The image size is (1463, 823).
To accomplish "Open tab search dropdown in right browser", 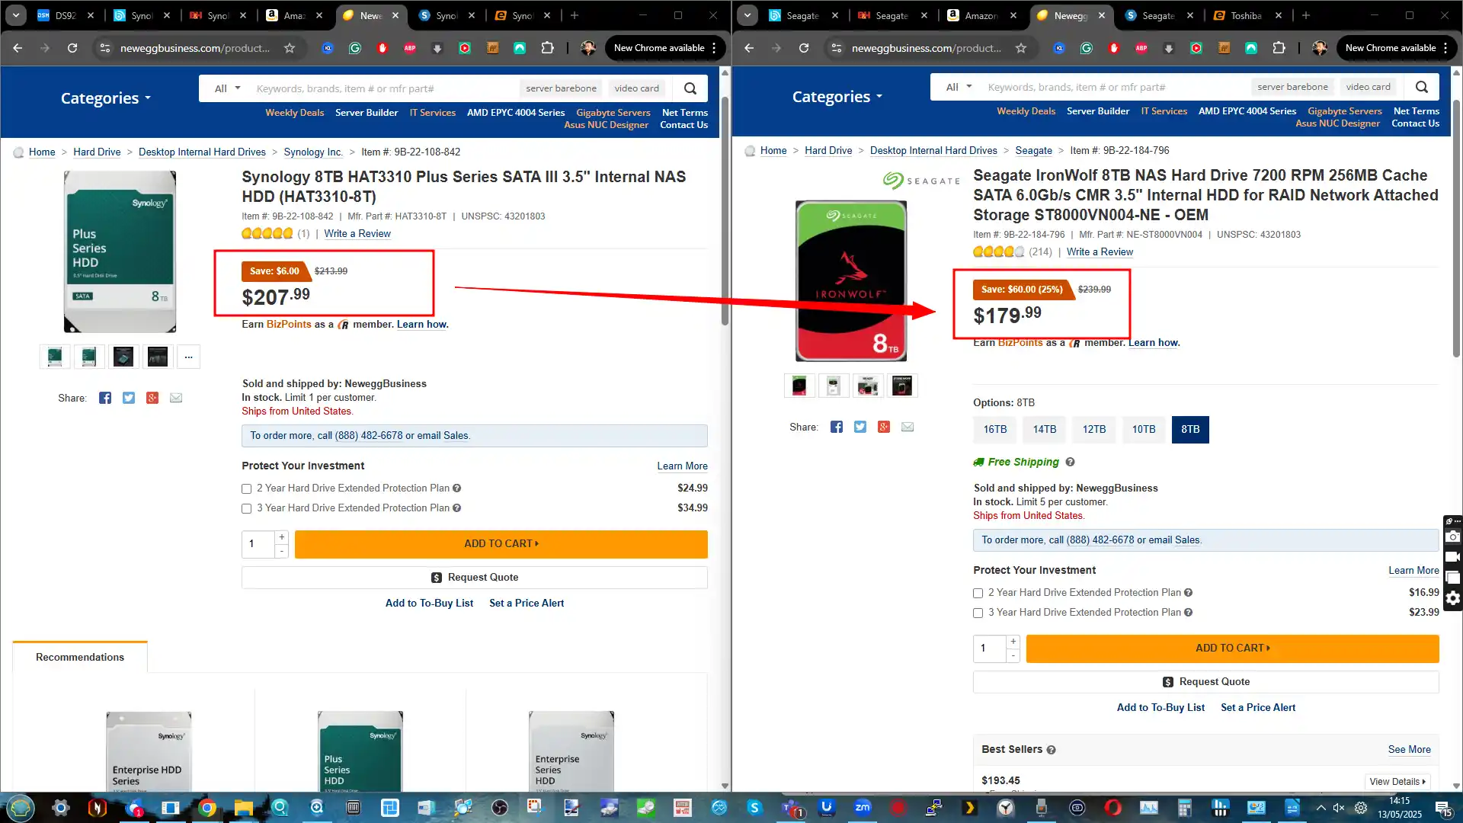I will point(748,15).
